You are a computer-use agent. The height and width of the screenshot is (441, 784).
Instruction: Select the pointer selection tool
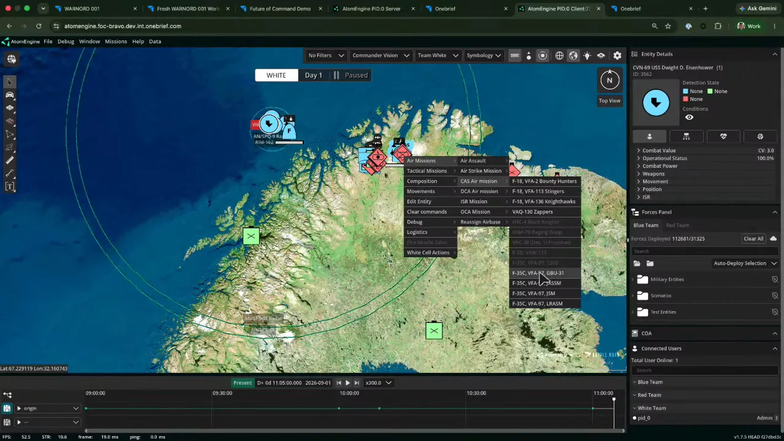coord(10,82)
